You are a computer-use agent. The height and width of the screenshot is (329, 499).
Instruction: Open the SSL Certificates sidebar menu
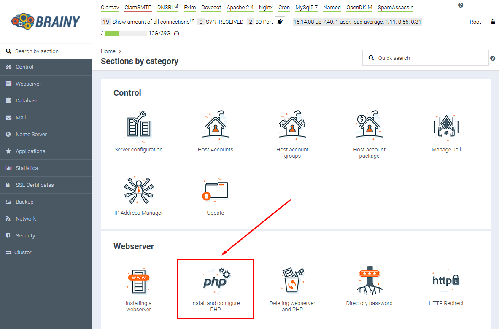click(x=46, y=185)
